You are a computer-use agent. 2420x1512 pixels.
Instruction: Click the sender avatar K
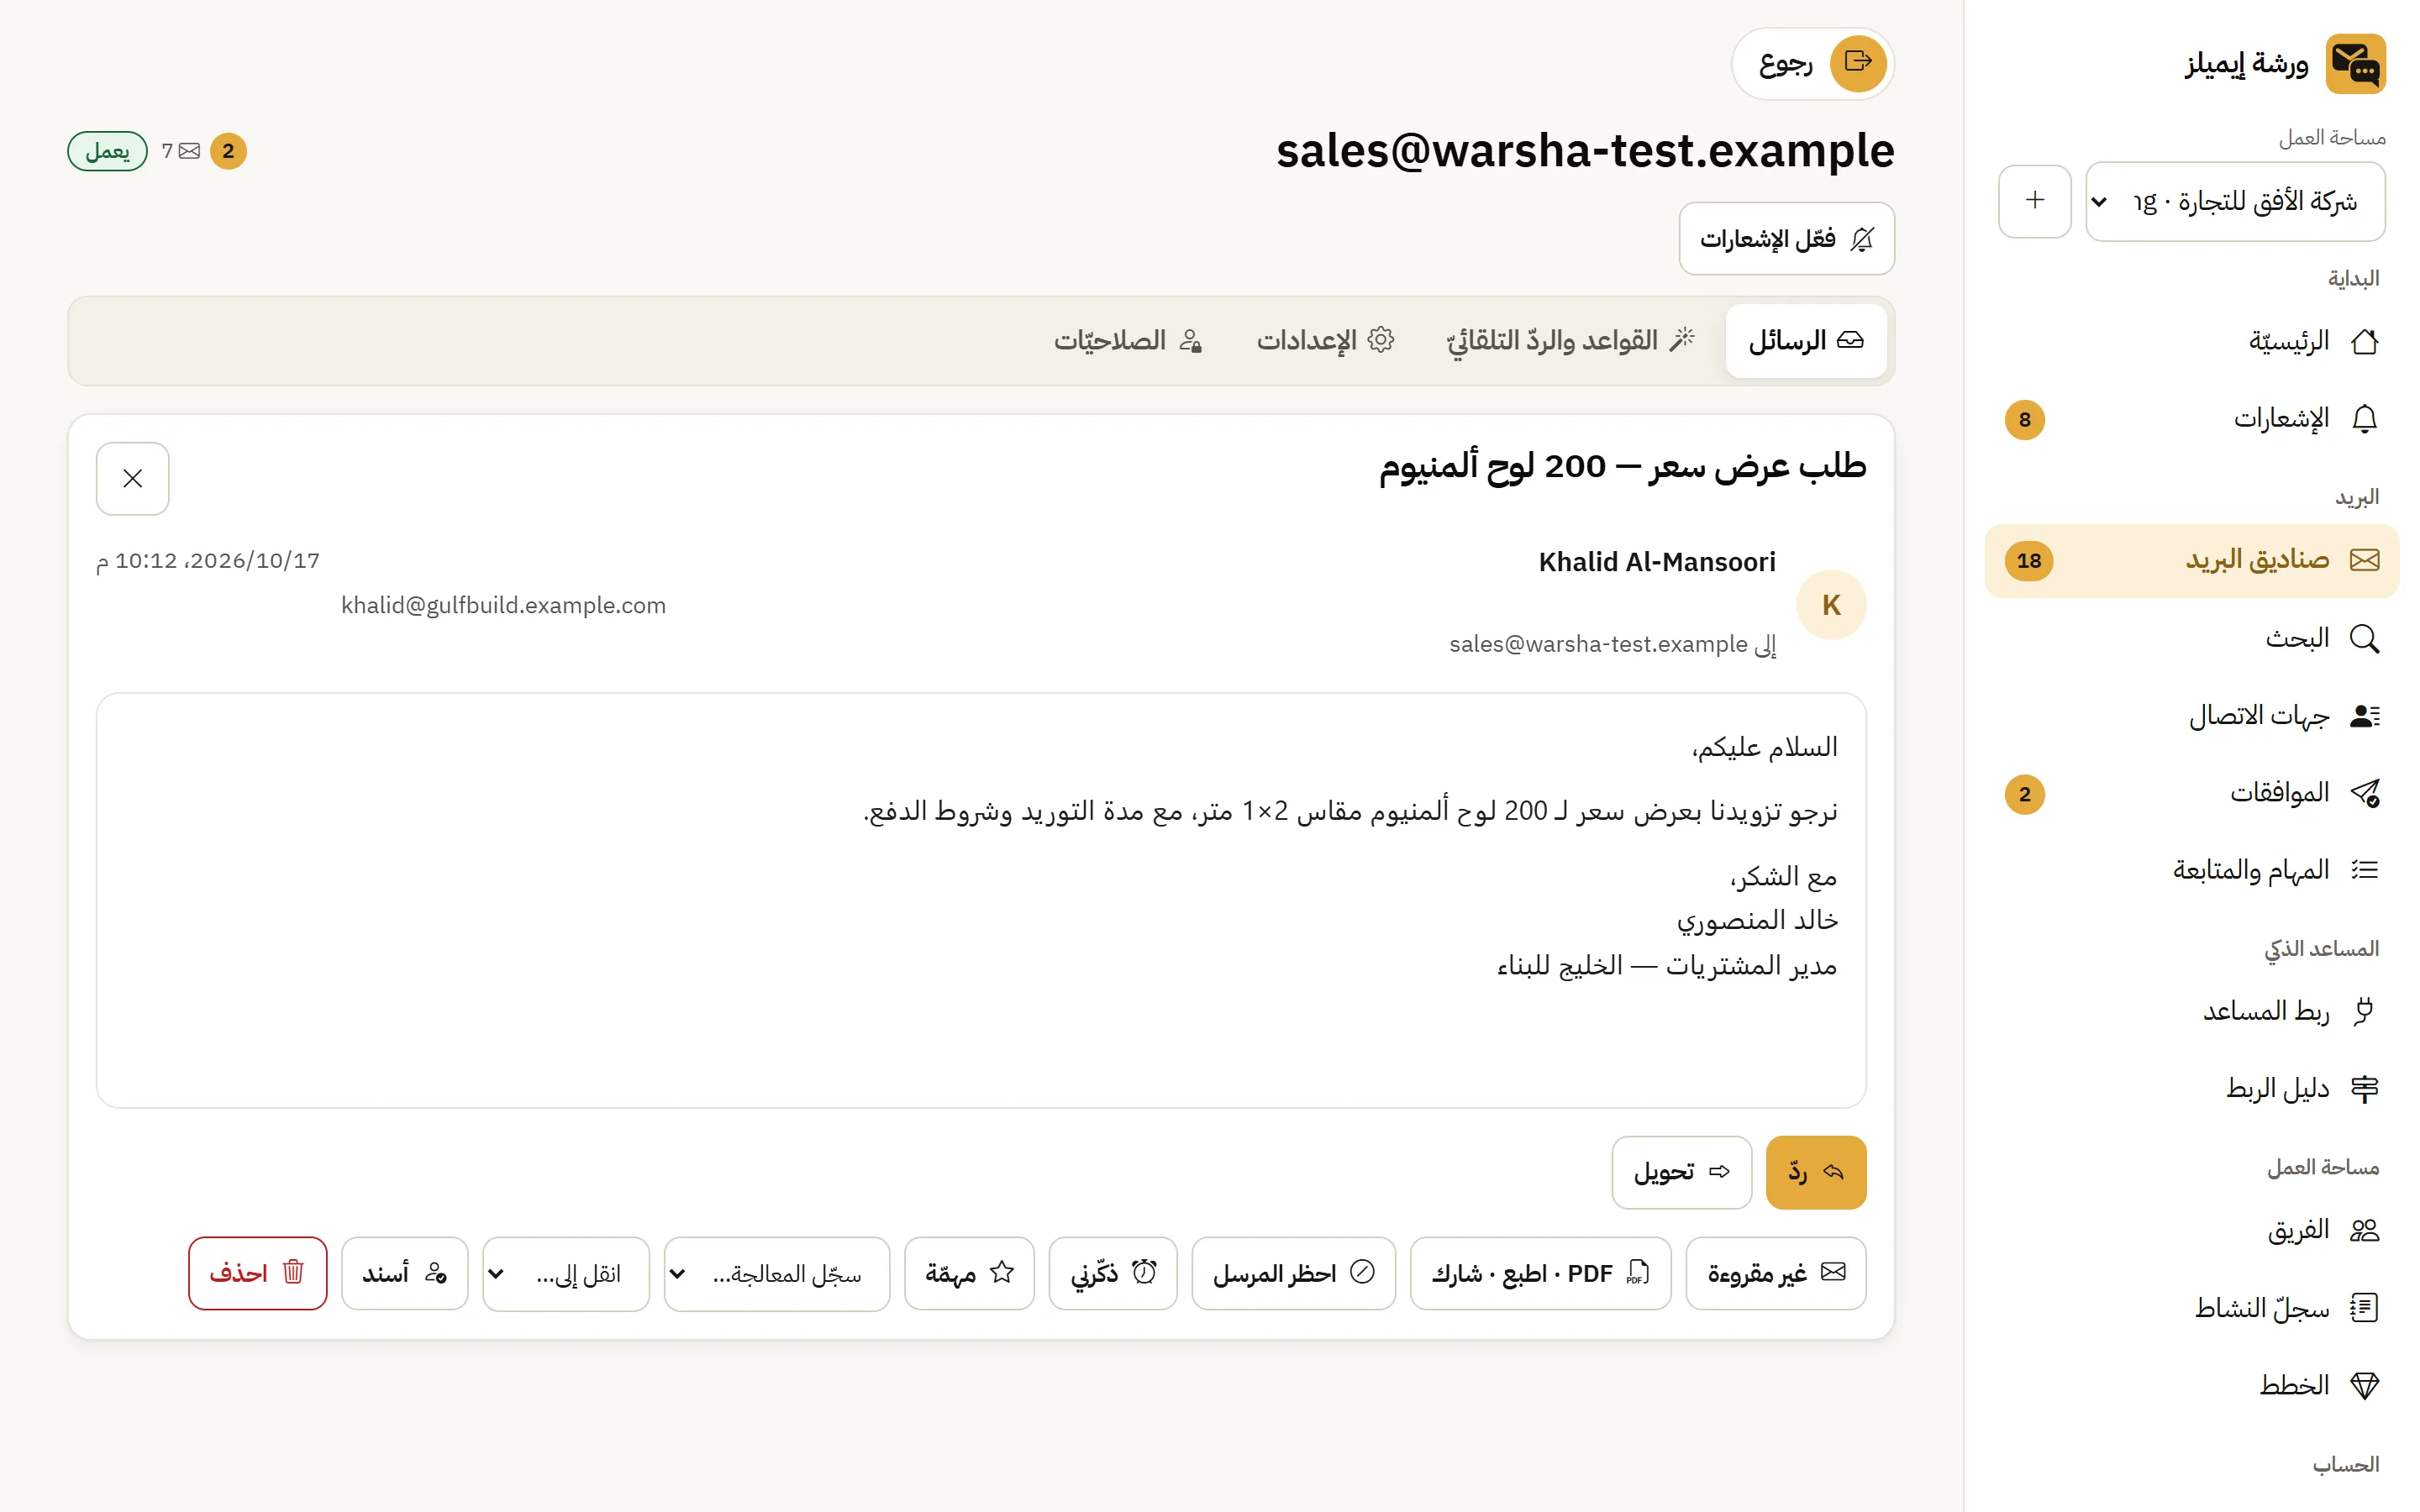tap(1830, 605)
